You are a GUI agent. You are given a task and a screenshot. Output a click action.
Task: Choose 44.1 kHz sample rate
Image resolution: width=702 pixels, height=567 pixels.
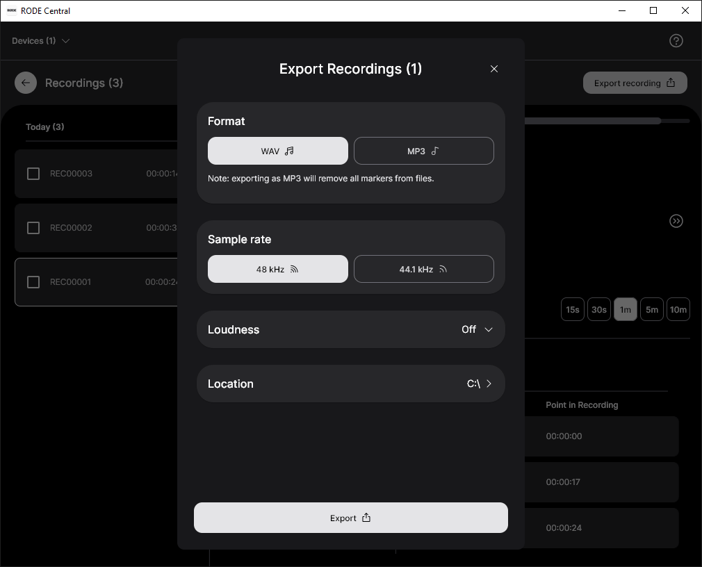click(423, 269)
